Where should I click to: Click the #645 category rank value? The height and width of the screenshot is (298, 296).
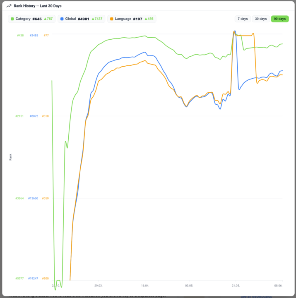pyautogui.click(x=37, y=19)
